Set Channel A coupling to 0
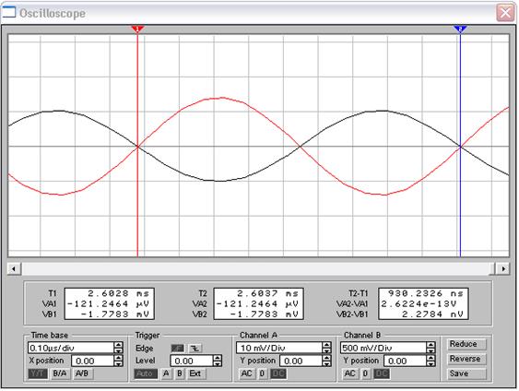This screenshot has height=391, width=519. (x=262, y=373)
